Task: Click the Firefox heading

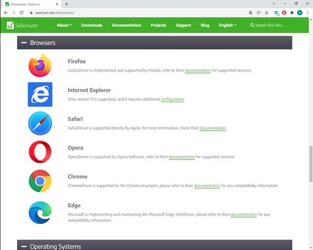Action: (77, 61)
